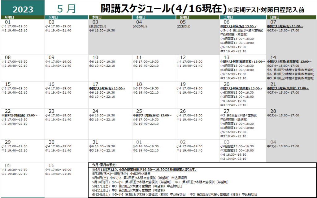
Task: Click date 13 Saturday cell number
Action: pyautogui.click(x=227, y=57)
